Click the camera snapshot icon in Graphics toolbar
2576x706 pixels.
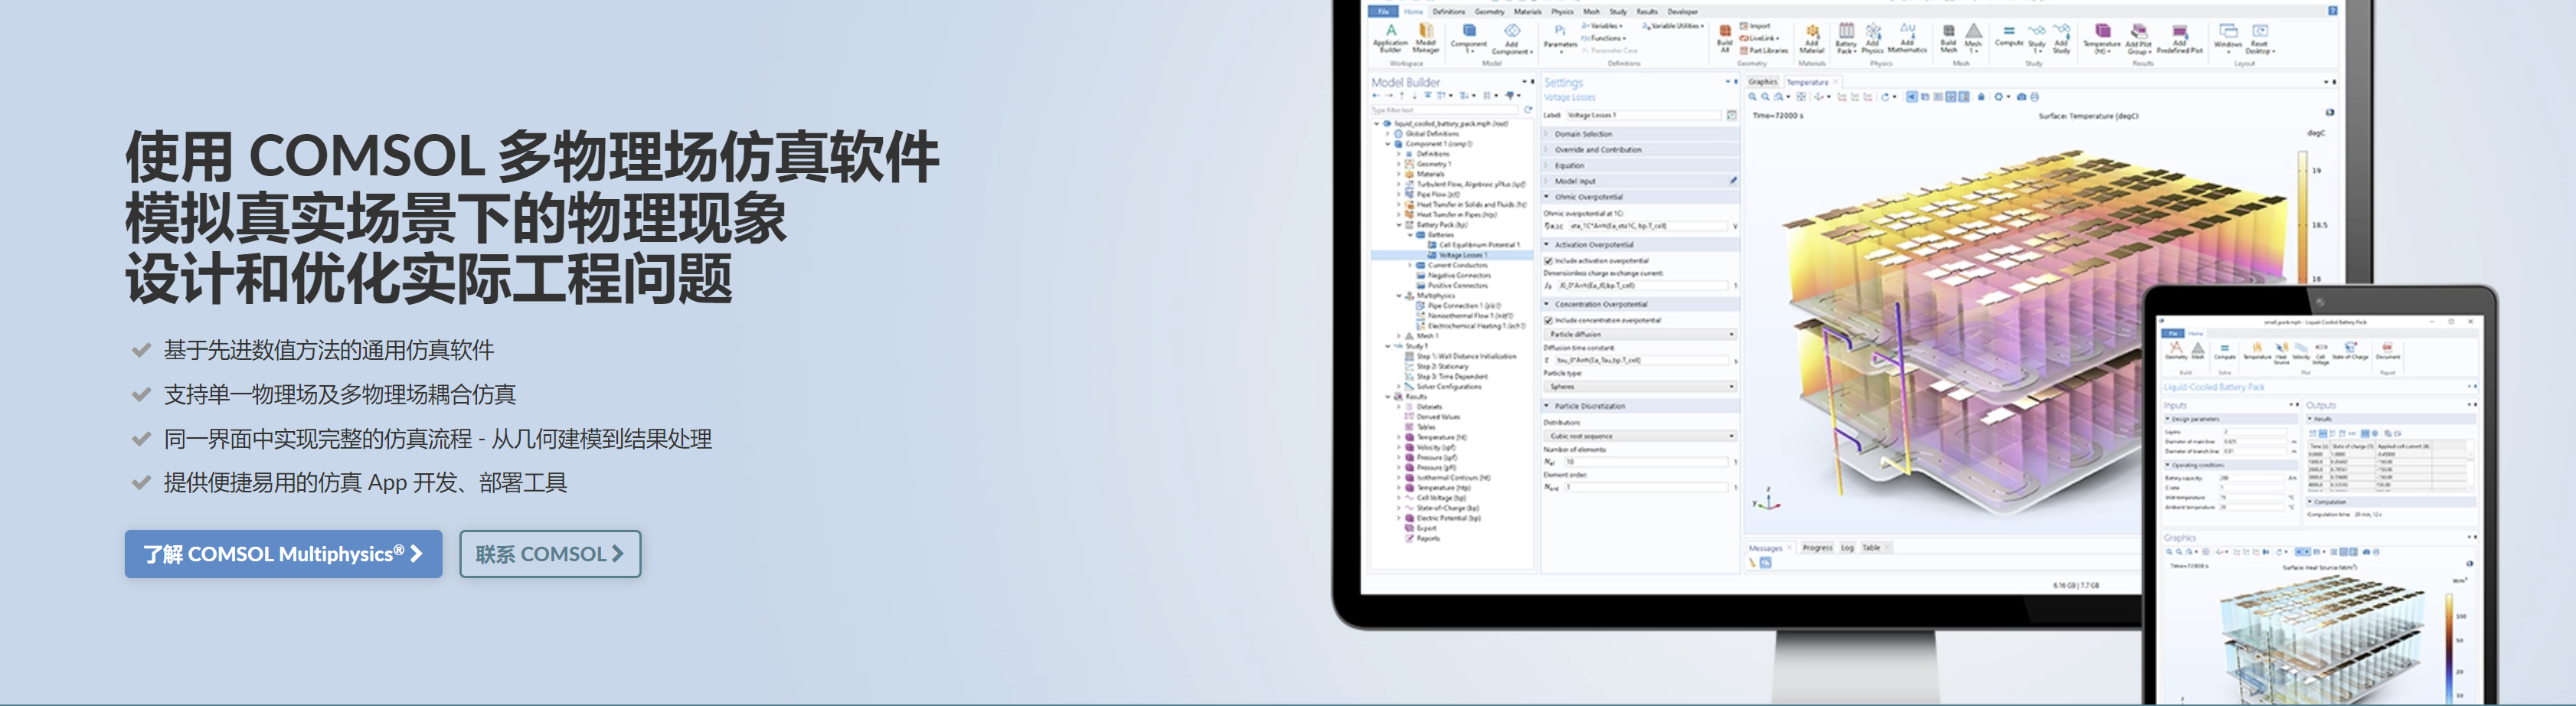2021,97
